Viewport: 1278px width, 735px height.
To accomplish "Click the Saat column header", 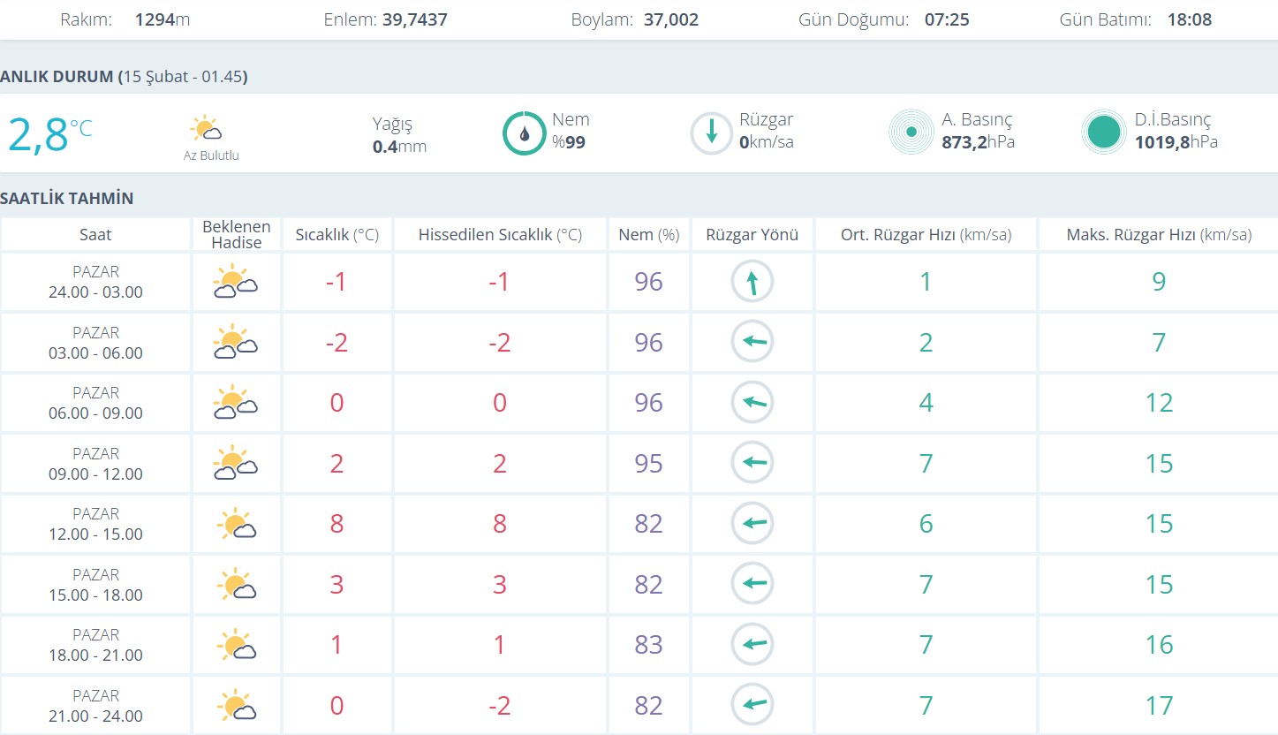I will 95,235.
